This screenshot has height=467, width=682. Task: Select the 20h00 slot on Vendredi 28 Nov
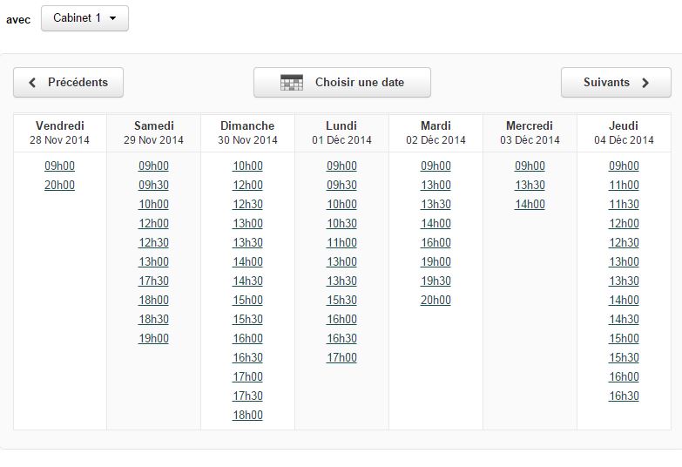(59, 185)
